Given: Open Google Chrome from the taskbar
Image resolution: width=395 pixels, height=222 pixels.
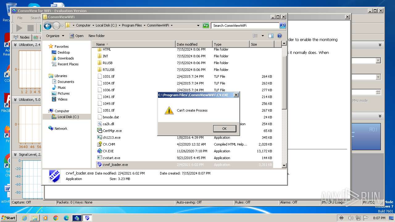Looking at the screenshot, I should 56,218.
